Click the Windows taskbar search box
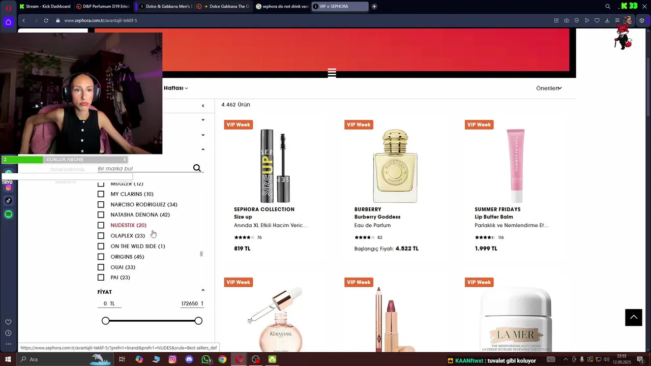 66,359
